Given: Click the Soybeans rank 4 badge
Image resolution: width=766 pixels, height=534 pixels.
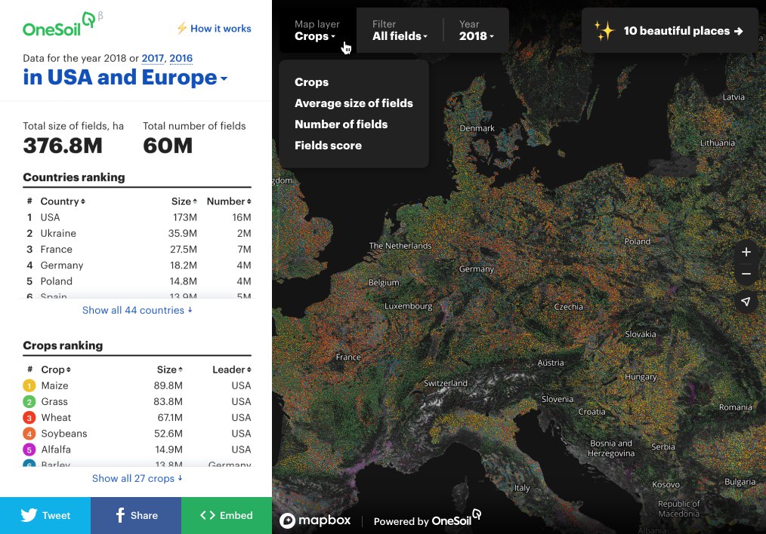Looking at the screenshot, I should (x=29, y=434).
